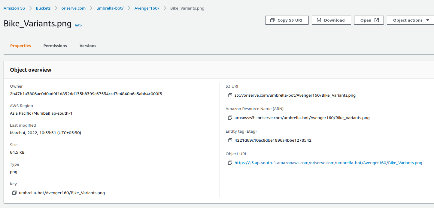Switch to the Permissions tab
This screenshot has height=208, width=434.
(x=55, y=46)
